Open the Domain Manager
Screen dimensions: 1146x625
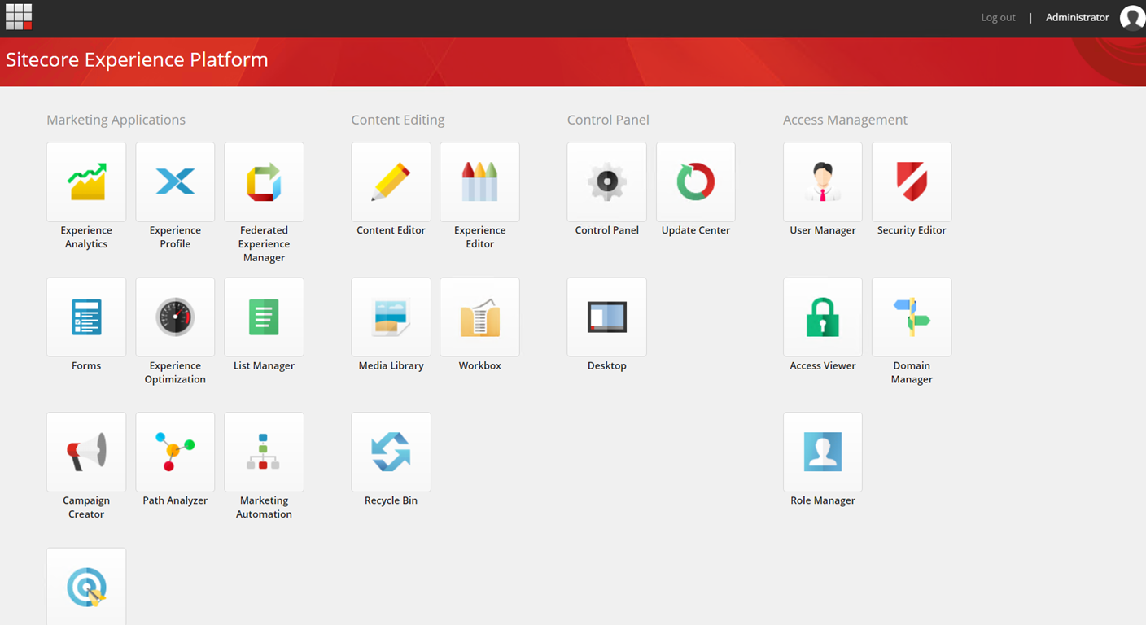tap(911, 317)
